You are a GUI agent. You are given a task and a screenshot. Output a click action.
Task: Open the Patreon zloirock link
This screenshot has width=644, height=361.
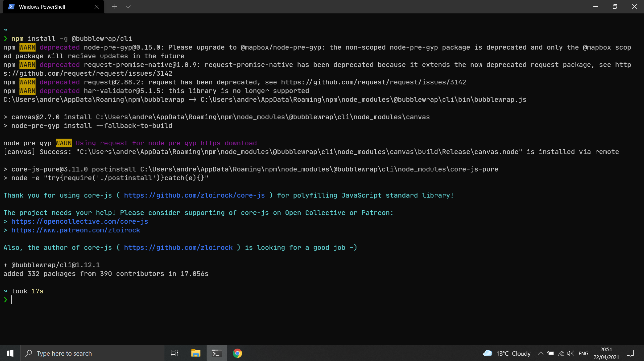[75, 230]
